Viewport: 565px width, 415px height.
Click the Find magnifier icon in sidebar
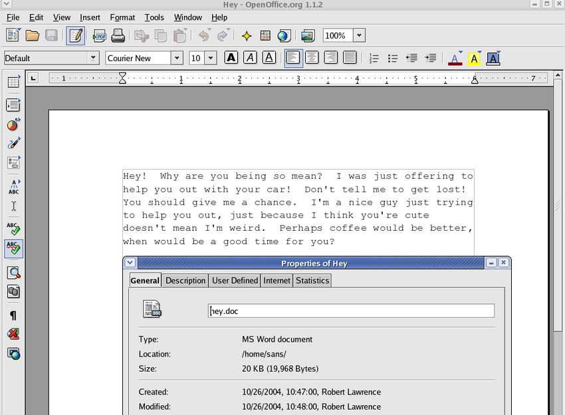tap(13, 273)
